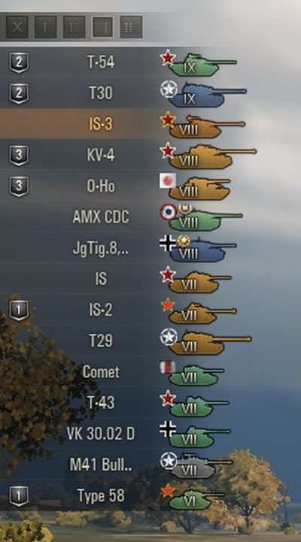301x542 pixels.
Task: Click the KV-4 heavy tank icon
Action: point(212,157)
